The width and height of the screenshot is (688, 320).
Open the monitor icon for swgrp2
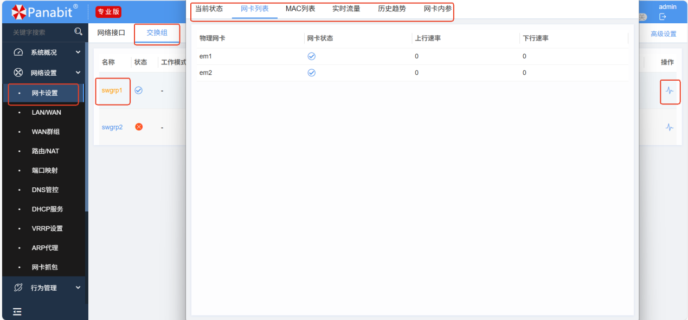tap(670, 128)
